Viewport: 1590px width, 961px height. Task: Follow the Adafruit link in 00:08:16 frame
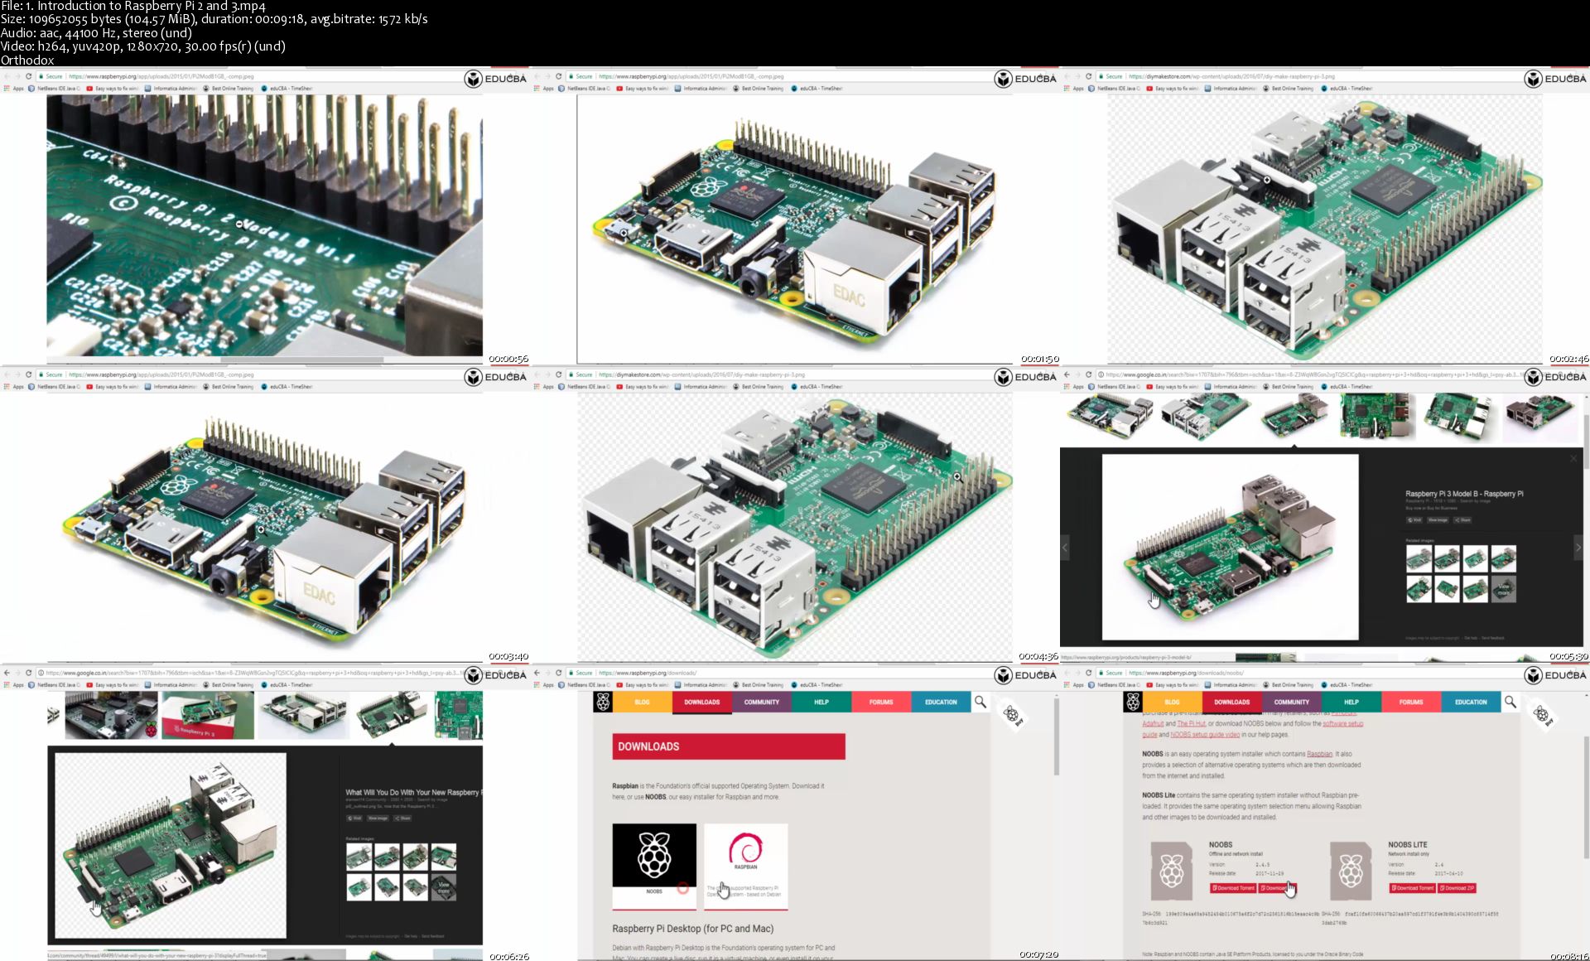pyautogui.click(x=1153, y=723)
